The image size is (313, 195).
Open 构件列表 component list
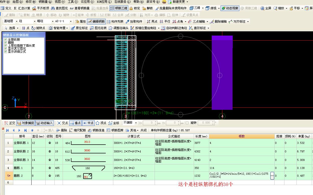[x=115, y=22]
